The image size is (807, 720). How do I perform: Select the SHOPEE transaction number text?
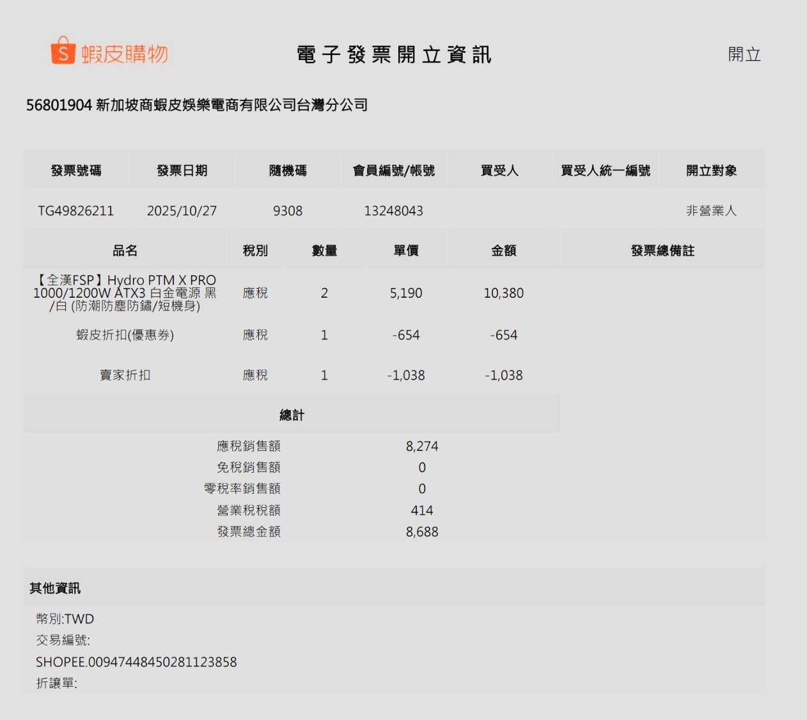pyautogui.click(x=136, y=662)
